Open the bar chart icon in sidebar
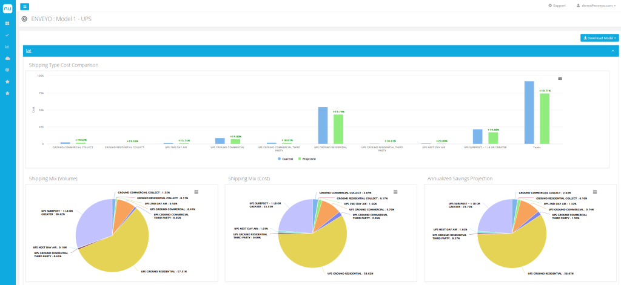The width and height of the screenshot is (621, 285). click(x=7, y=47)
